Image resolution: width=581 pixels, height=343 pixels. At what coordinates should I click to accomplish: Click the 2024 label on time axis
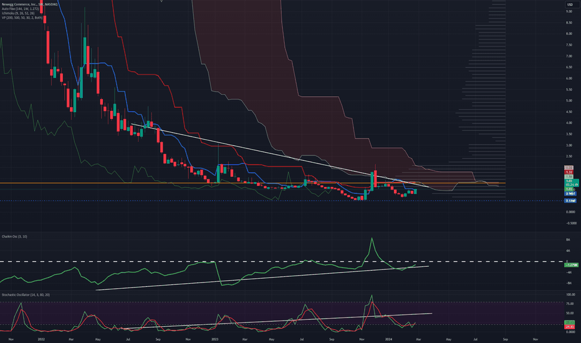click(x=388, y=339)
